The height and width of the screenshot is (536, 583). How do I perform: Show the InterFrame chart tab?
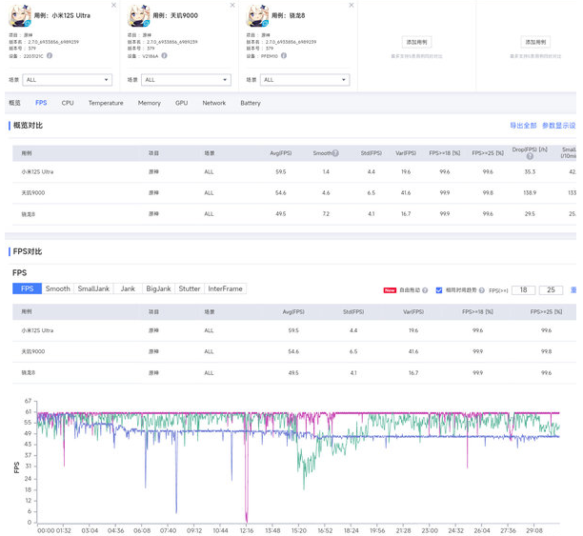coord(225,288)
